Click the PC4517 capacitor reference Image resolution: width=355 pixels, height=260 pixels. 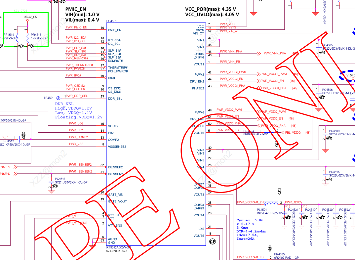60,179
